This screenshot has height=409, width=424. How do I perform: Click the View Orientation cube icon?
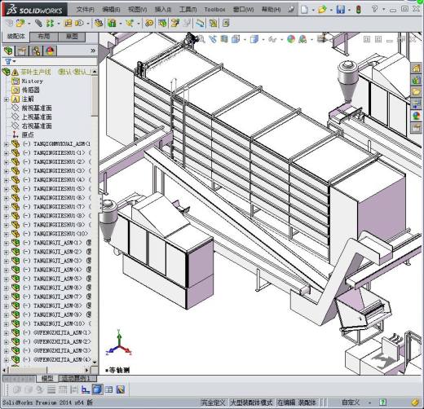(236, 39)
